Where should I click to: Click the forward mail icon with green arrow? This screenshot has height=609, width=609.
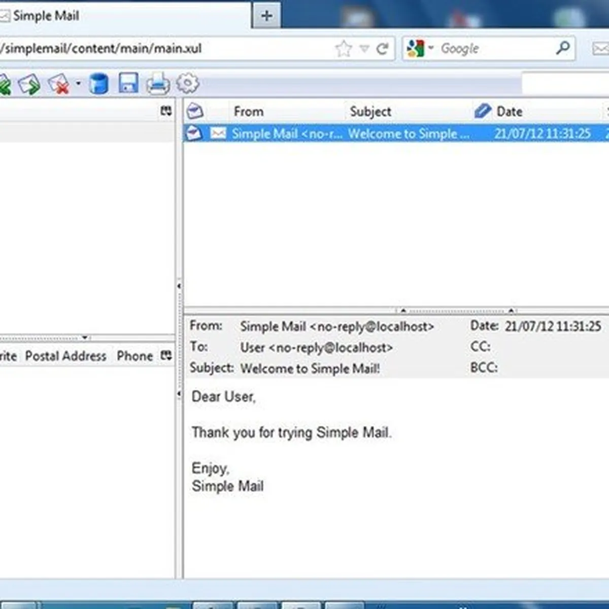[28, 84]
